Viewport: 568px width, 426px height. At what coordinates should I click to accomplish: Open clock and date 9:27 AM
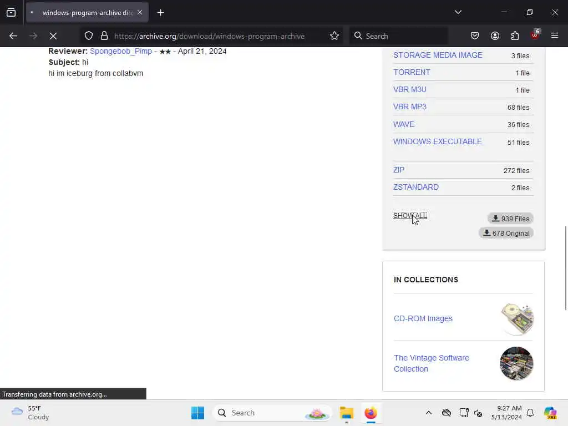point(506,413)
